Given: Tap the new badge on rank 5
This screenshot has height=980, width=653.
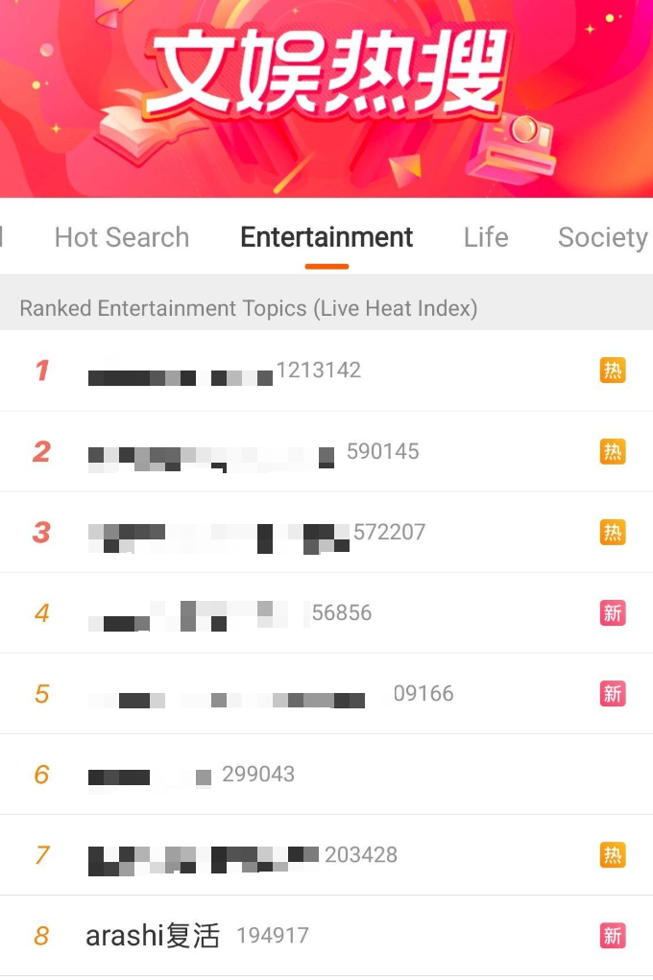Looking at the screenshot, I should 613,694.
